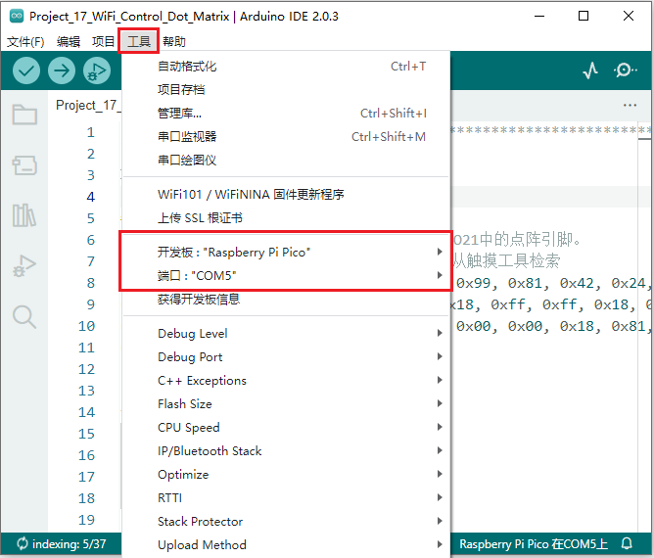Screen dimensions: 654x558
Task: Expand the Debug Port submenu
Action: 286,357
